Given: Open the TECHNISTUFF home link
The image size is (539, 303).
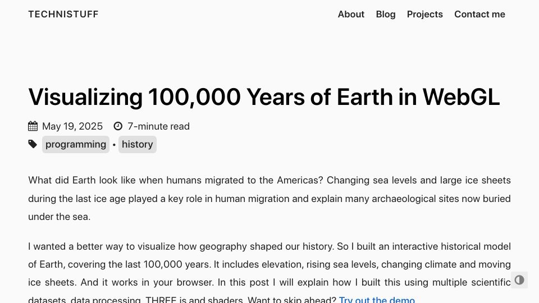Looking at the screenshot, I should pyautogui.click(x=63, y=14).
